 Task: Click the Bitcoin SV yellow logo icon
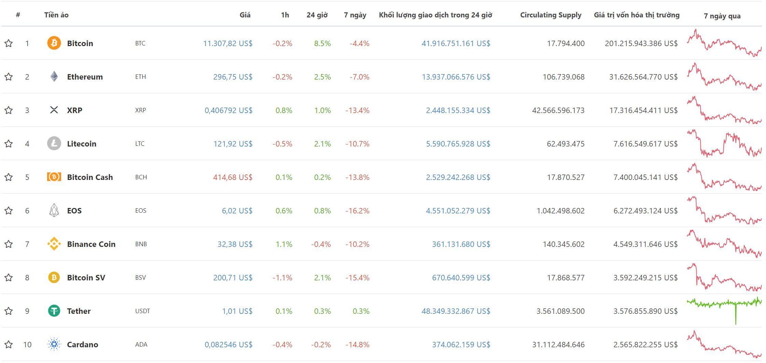pos(54,277)
